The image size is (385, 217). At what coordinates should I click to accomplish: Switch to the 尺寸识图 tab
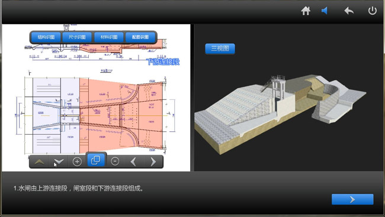(x=77, y=37)
